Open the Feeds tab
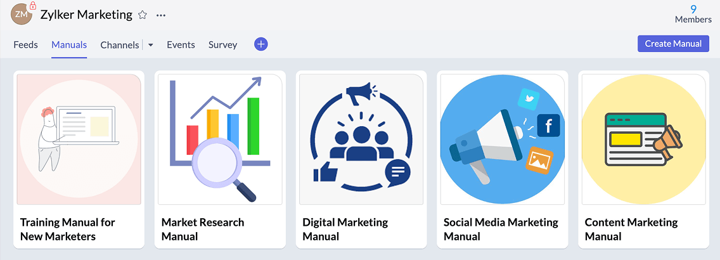This screenshot has width=720, height=260. [x=26, y=45]
